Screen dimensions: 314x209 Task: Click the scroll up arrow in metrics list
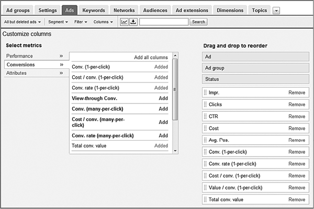pos(175,55)
